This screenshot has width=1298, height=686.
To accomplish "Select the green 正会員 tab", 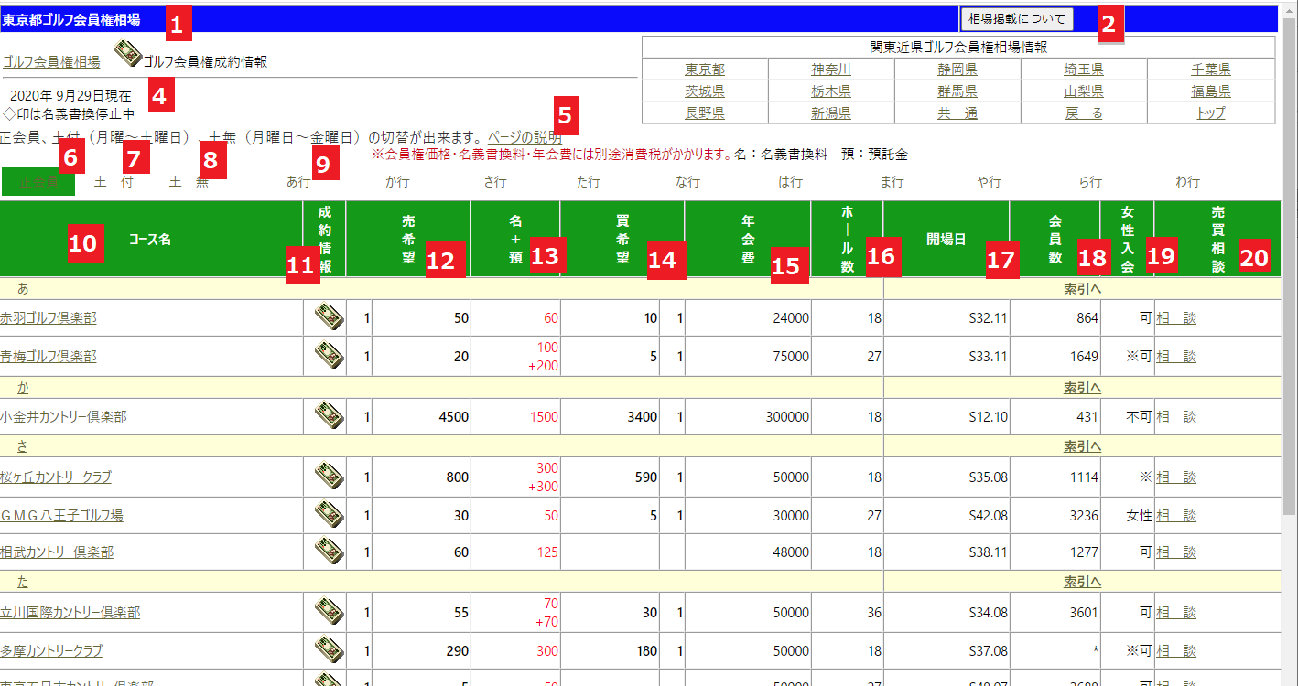I will tap(38, 182).
